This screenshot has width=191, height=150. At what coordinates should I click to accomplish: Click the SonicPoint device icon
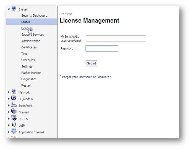coord(14,105)
